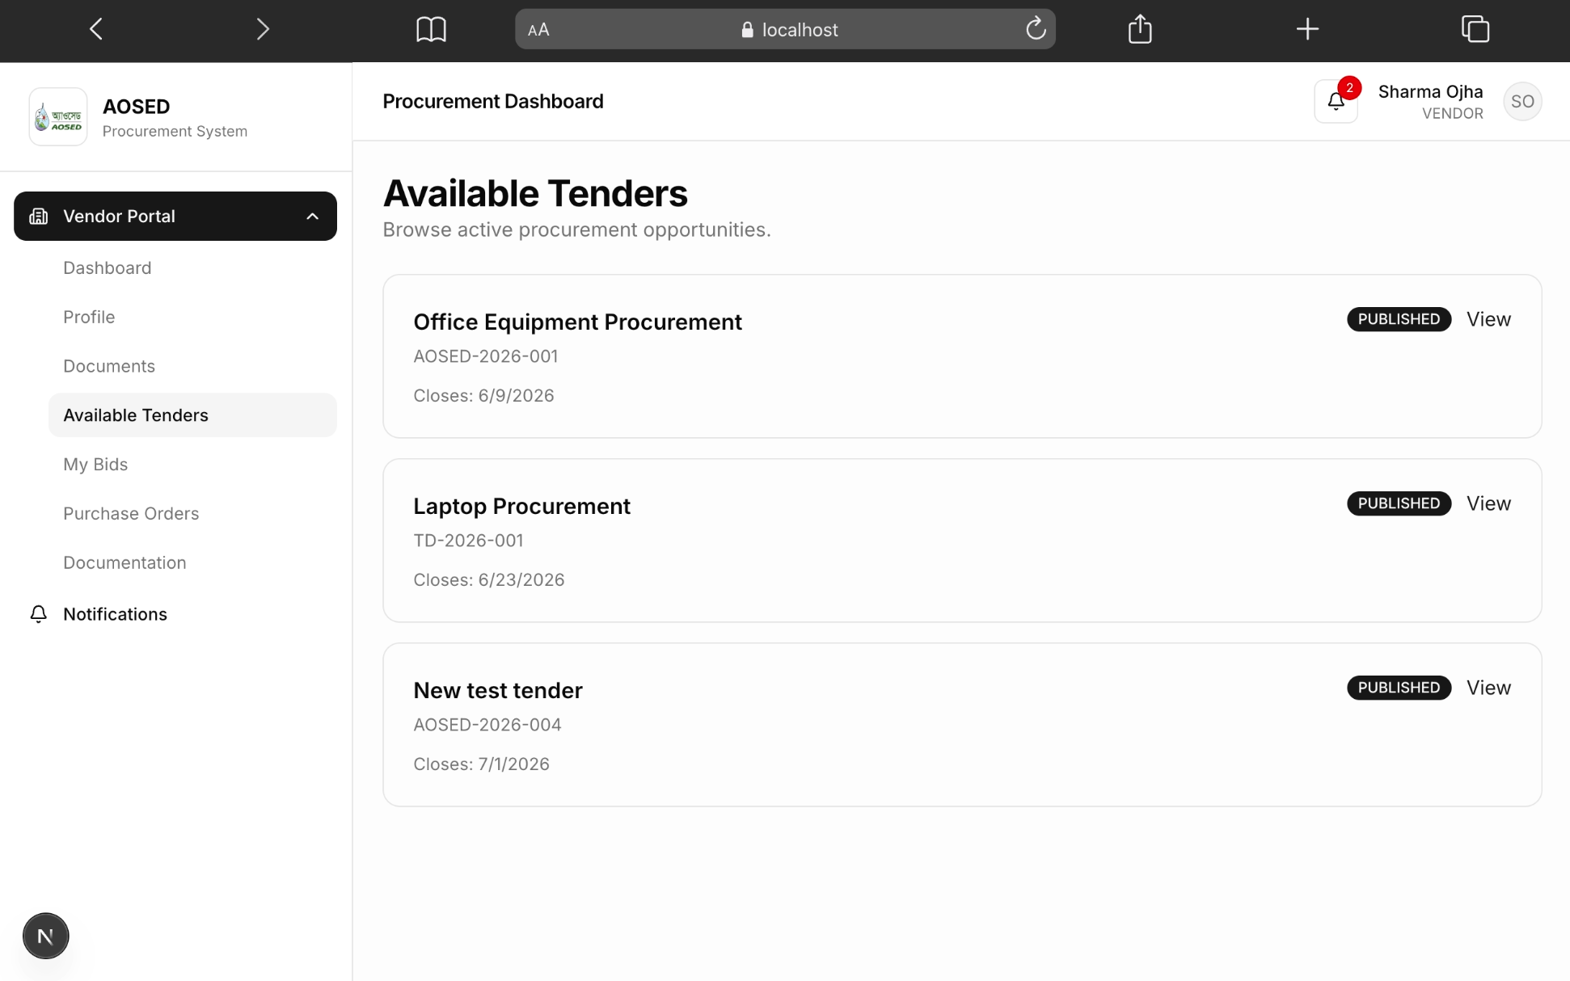The width and height of the screenshot is (1570, 981).
Task: Open the browser share icon
Action: click(1140, 29)
